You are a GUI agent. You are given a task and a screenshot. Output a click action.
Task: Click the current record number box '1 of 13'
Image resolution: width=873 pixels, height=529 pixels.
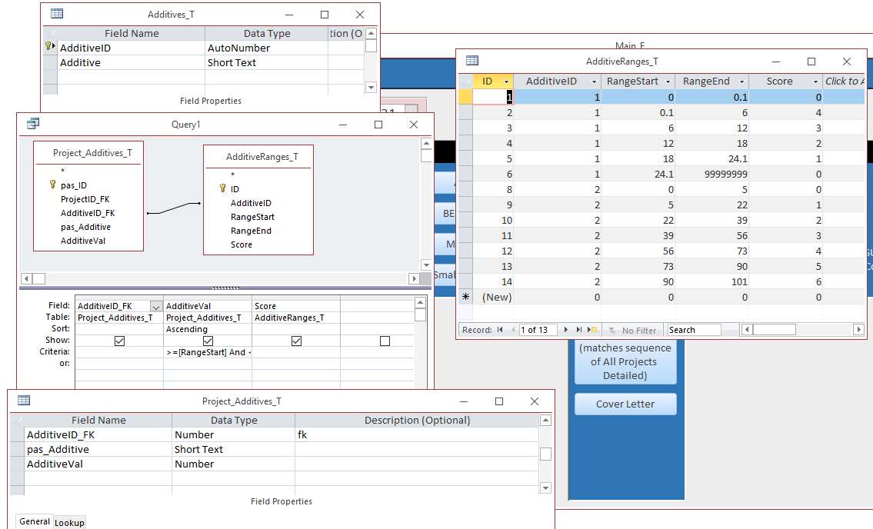(x=538, y=330)
